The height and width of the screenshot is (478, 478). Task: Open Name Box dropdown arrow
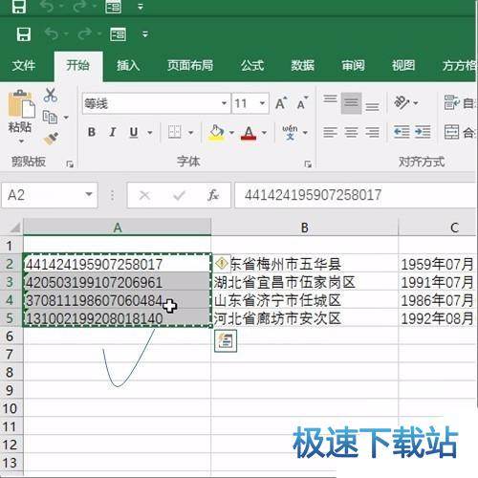coord(89,195)
